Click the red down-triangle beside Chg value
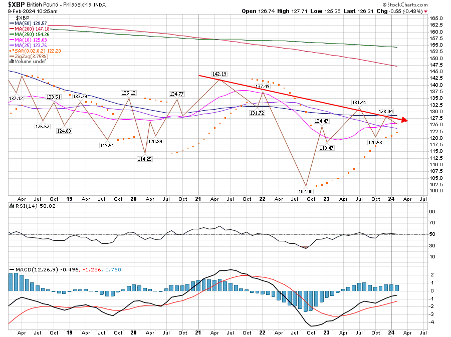451x337 pixels. [x=426, y=11]
